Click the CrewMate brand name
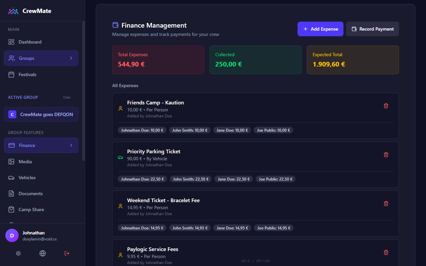426x266 pixels. point(37,11)
